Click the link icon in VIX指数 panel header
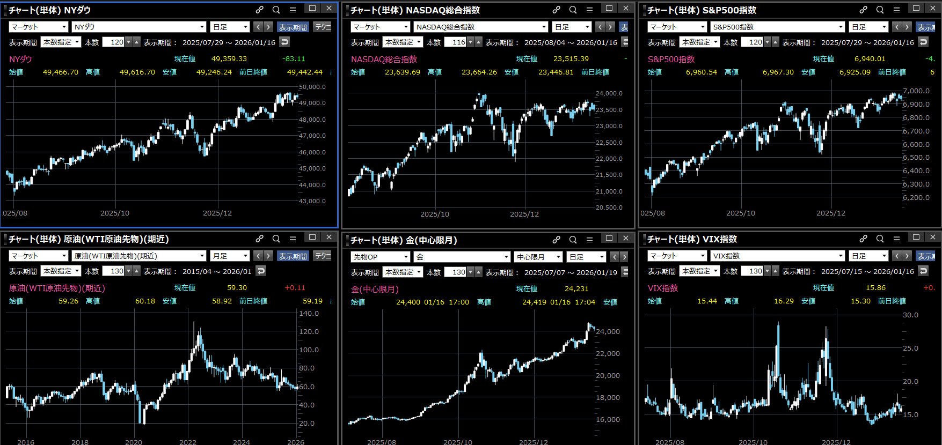 pos(863,239)
